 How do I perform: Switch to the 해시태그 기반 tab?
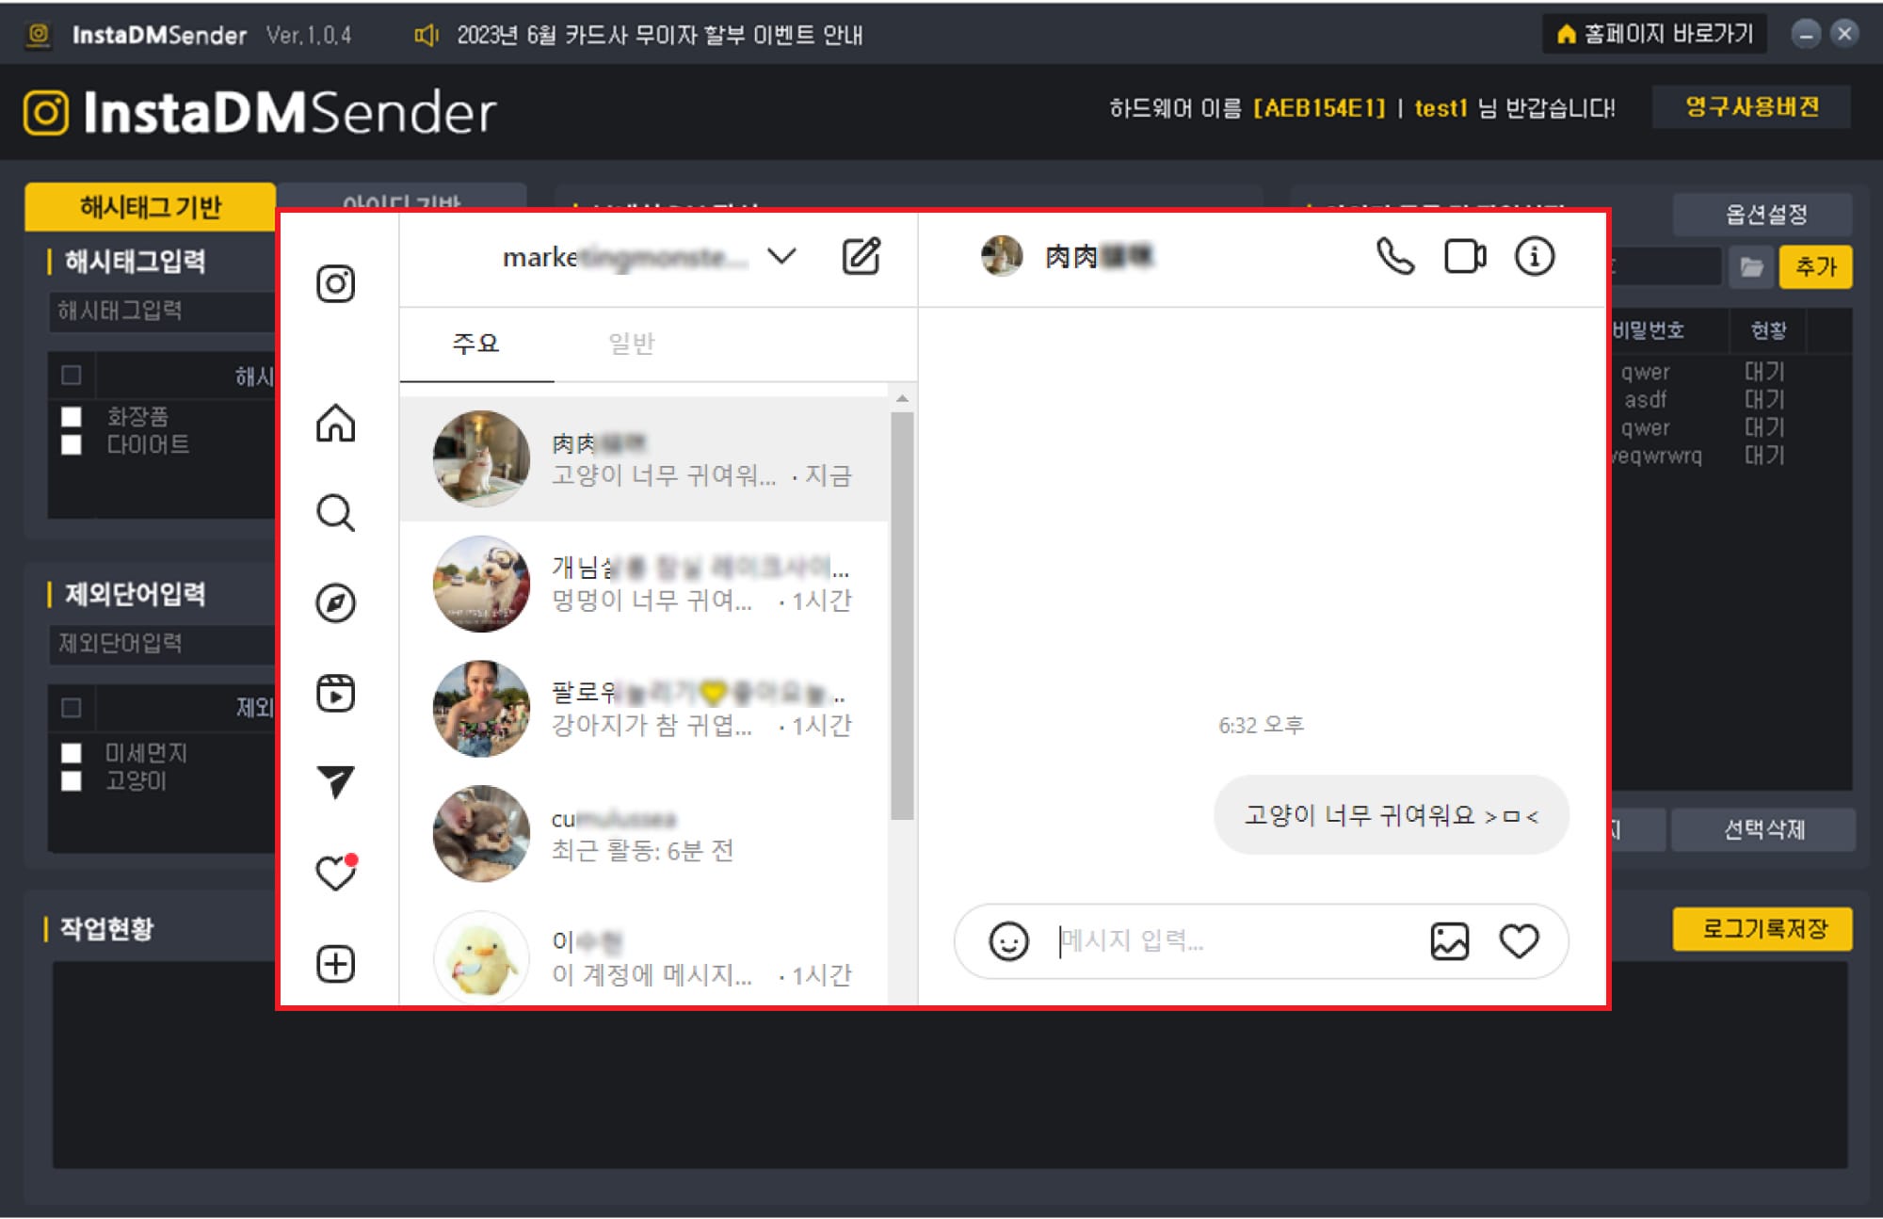coord(151,207)
